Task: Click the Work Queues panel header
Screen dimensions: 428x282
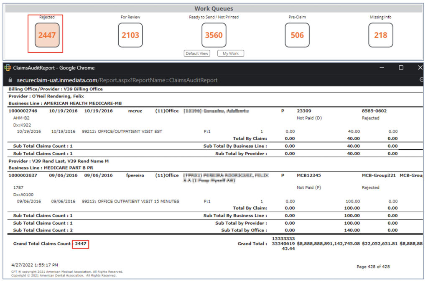Action: [214, 8]
